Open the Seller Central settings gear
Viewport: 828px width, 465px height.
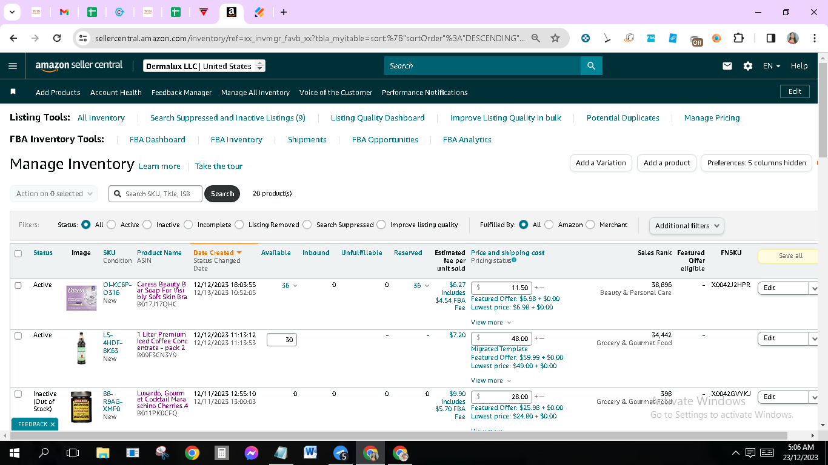coord(748,66)
